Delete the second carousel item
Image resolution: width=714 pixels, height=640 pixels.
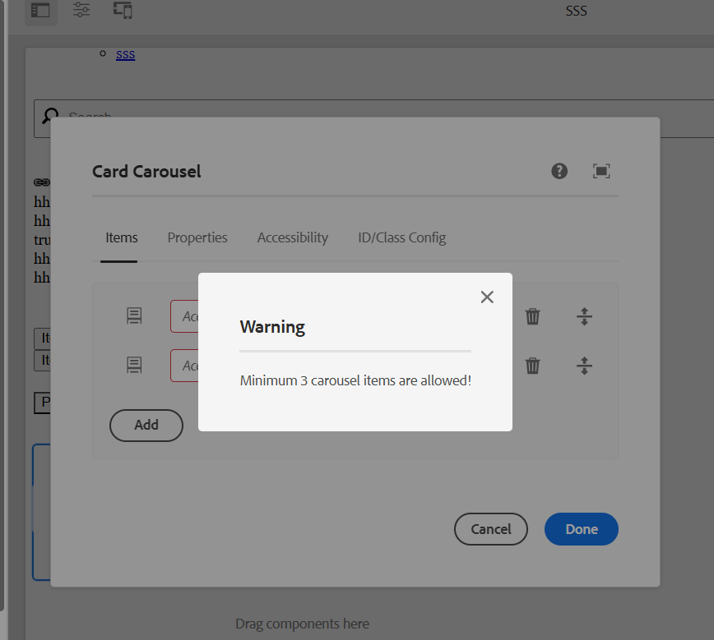(x=533, y=366)
